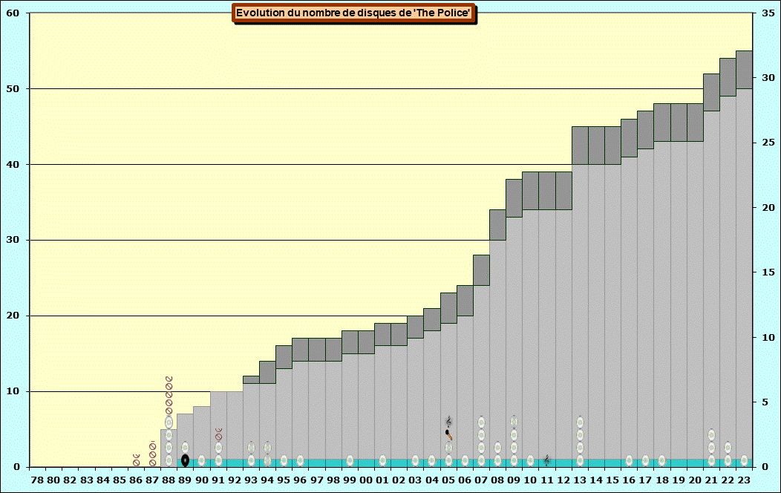This screenshot has height=493, width=781.
Task: Click the treble clef icon at year 11
Action: pyautogui.click(x=547, y=460)
